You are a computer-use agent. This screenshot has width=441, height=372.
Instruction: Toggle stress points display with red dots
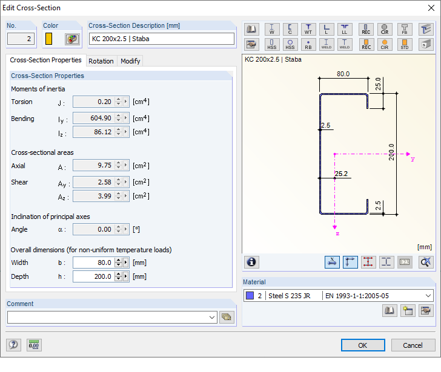point(368,263)
